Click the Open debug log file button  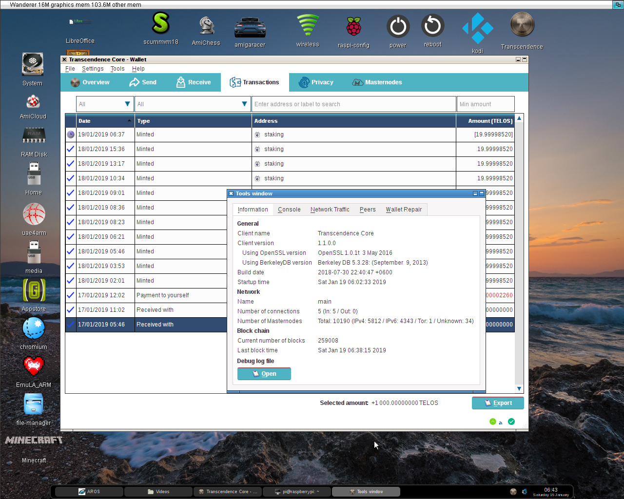coord(264,374)
